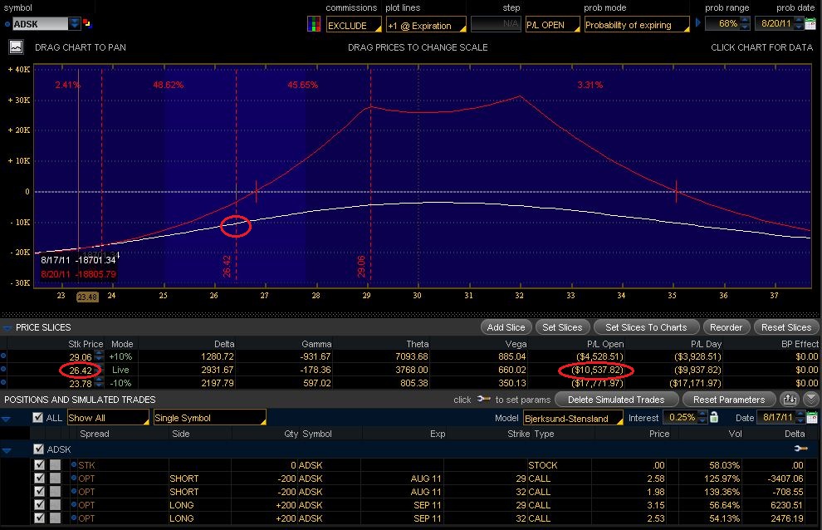Uncheck the long SEP 11 32 CALL checkbox
822x530 pixels.
[x=39, y=518]
